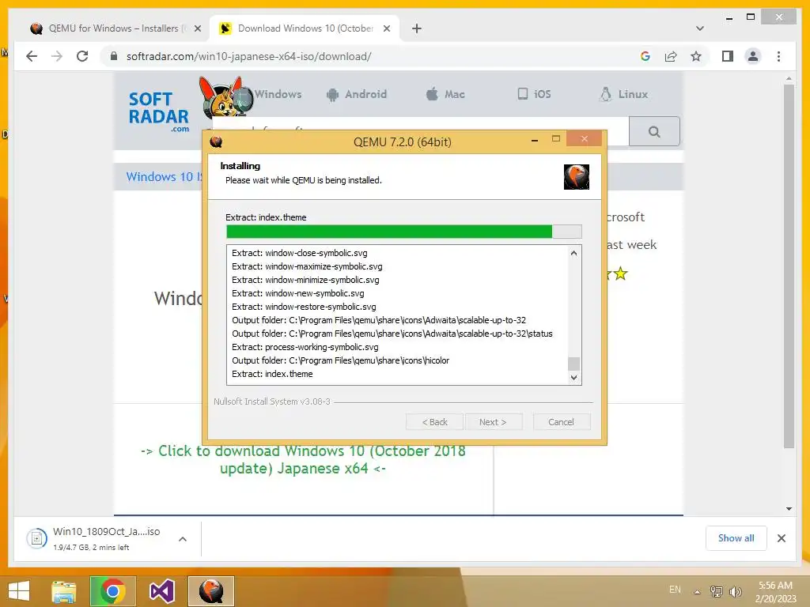The height and width of the screenshot is (607, 810).
Task: Open the Google icon in address bar
Action: [x=645, y=56]
